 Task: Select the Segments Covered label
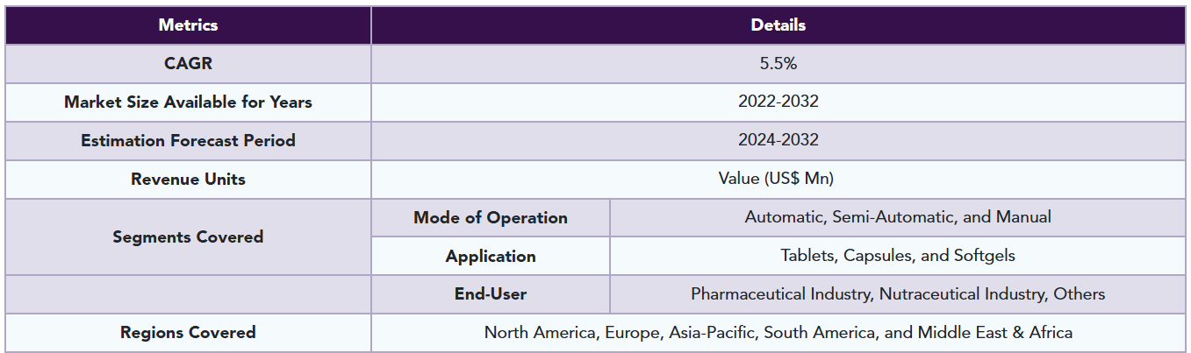[188, 237]
